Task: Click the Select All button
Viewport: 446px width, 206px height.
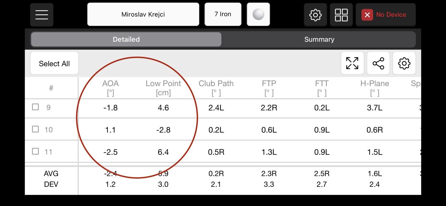Action: (x=54, y=64)
